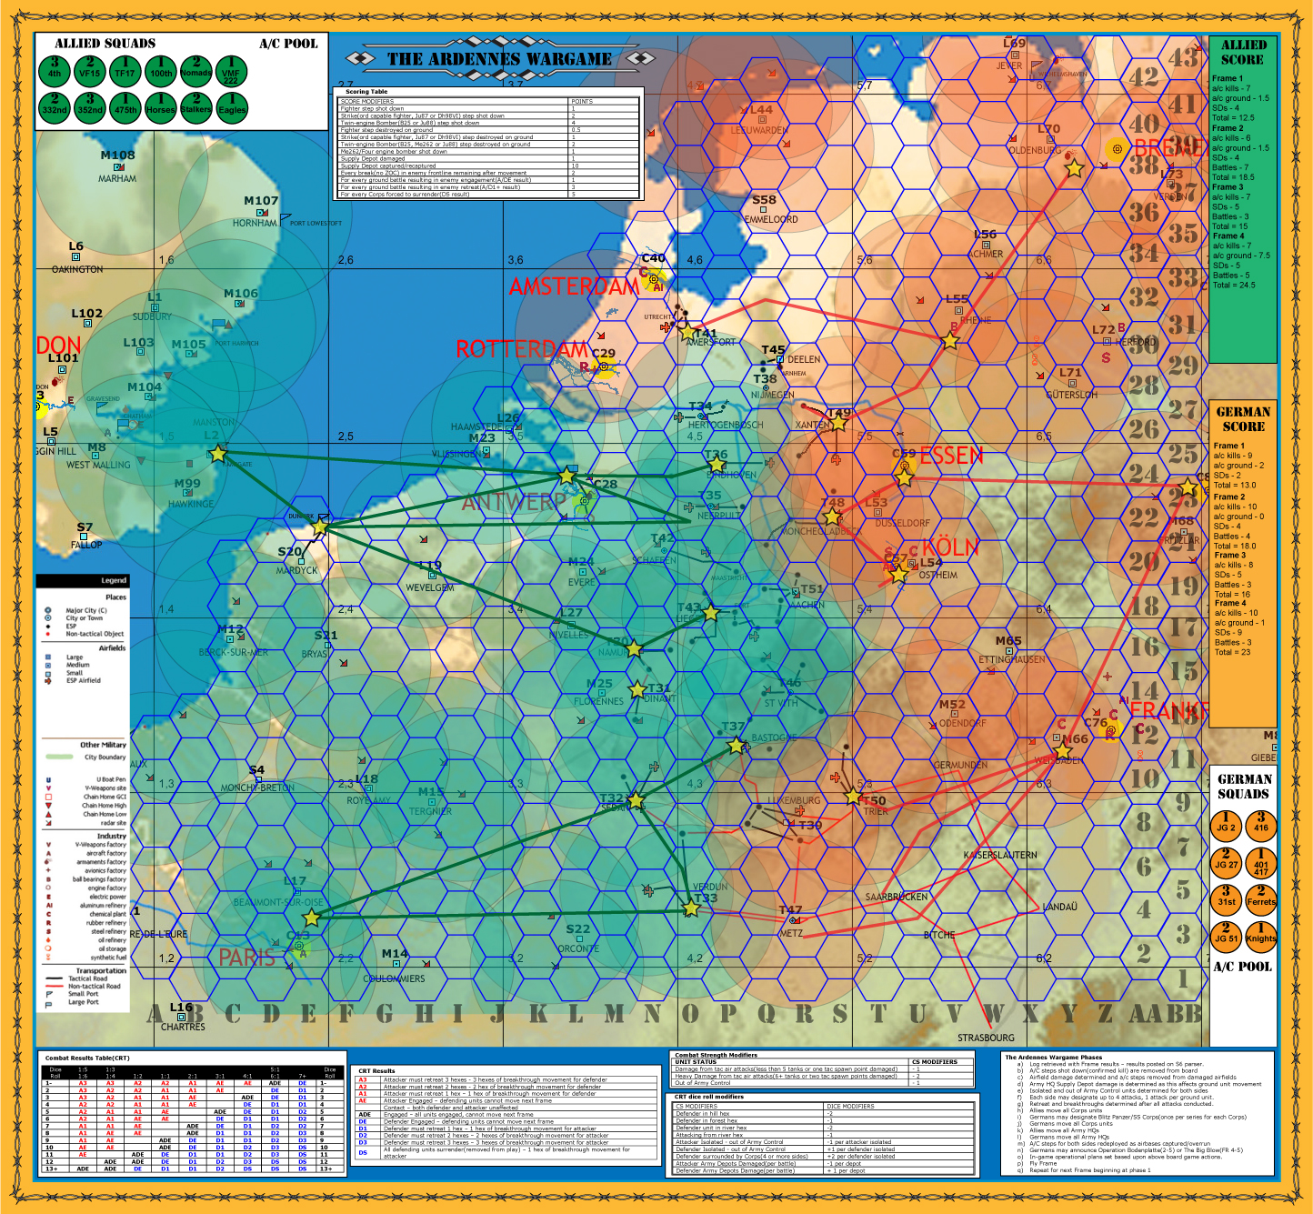The width and height of the screenshot is (1313, 1214).
Task: Click the KÖLN city label
Action: 951,548
